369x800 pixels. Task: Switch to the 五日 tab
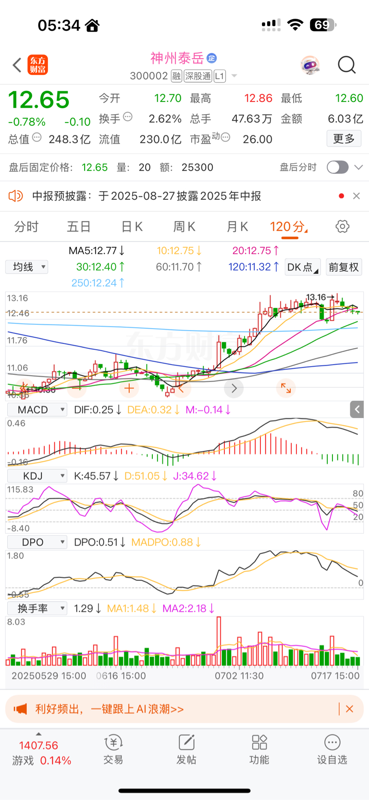coord(79,227)
